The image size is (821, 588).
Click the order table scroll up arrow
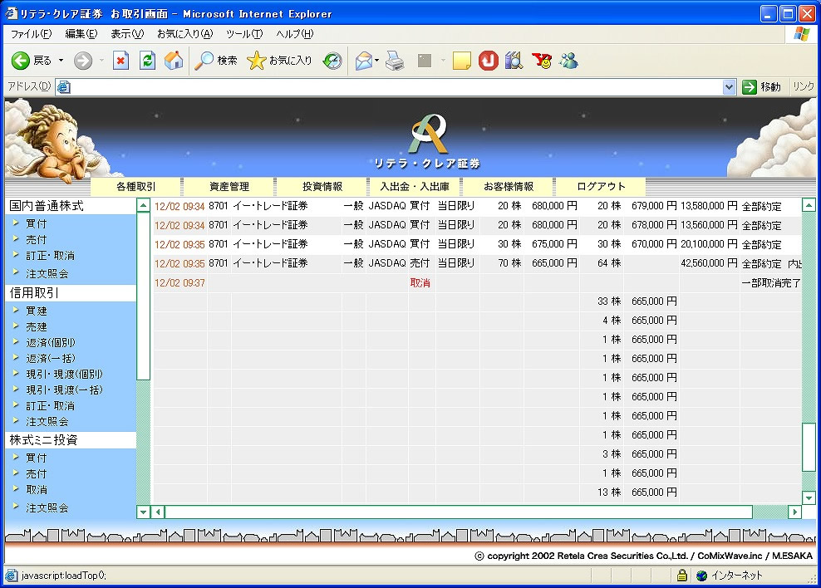(809, 206)
